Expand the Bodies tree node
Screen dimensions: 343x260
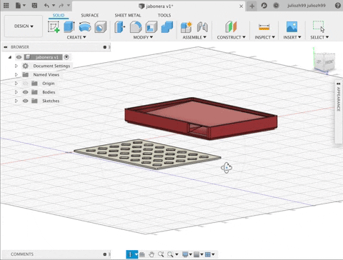[16, 92]
